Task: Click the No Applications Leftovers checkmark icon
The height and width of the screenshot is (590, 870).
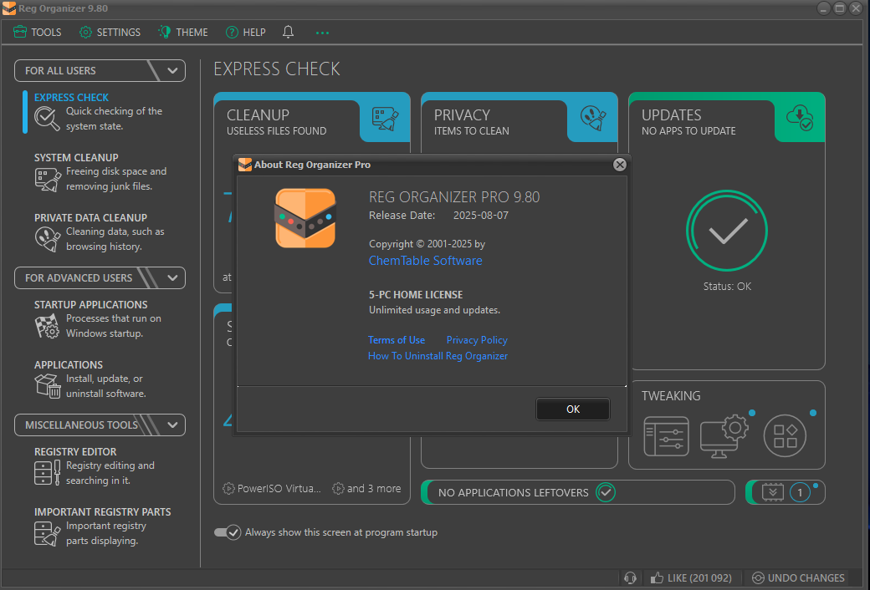Action: 606,492
